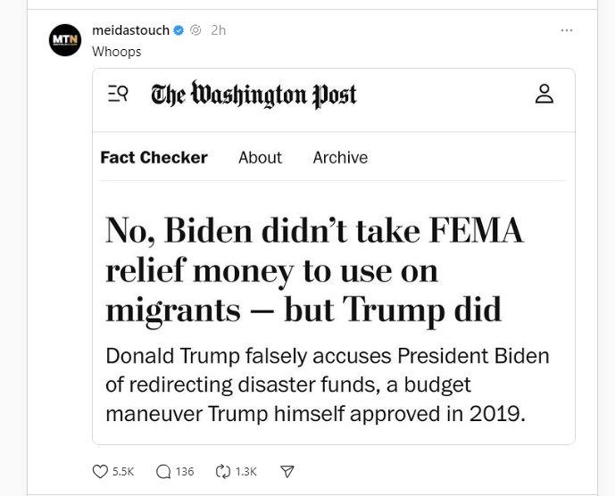Like the post with the heart icon

[100, 471]
